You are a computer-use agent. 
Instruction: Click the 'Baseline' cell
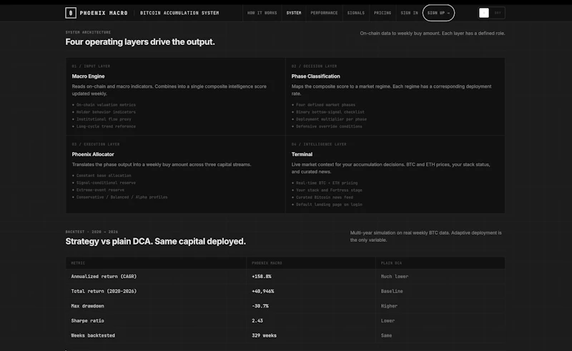392,291
